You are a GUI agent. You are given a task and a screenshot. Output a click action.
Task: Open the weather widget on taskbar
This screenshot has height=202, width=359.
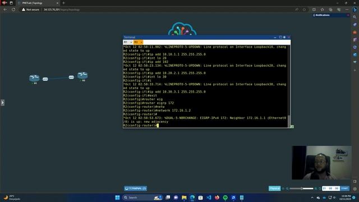(12, 198)
